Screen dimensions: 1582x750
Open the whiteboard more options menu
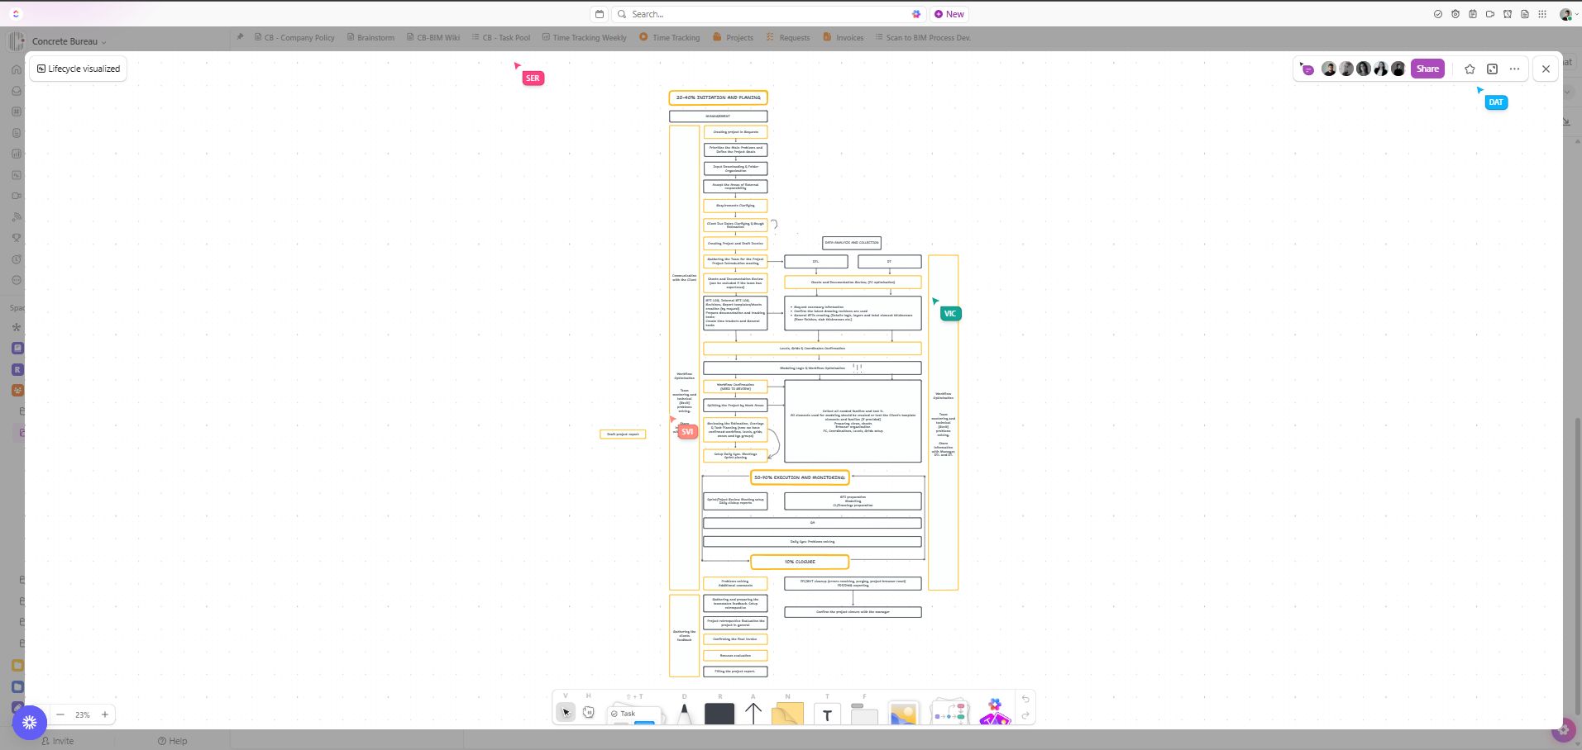pos(1514,69)
